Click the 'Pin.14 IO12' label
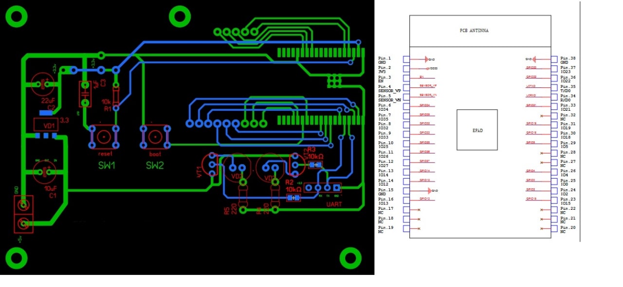Screen dimensions: 623x287 tap(385, 183)
